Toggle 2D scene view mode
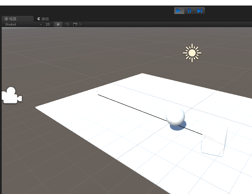Viewport: 252px width, 194px height. 48,24
